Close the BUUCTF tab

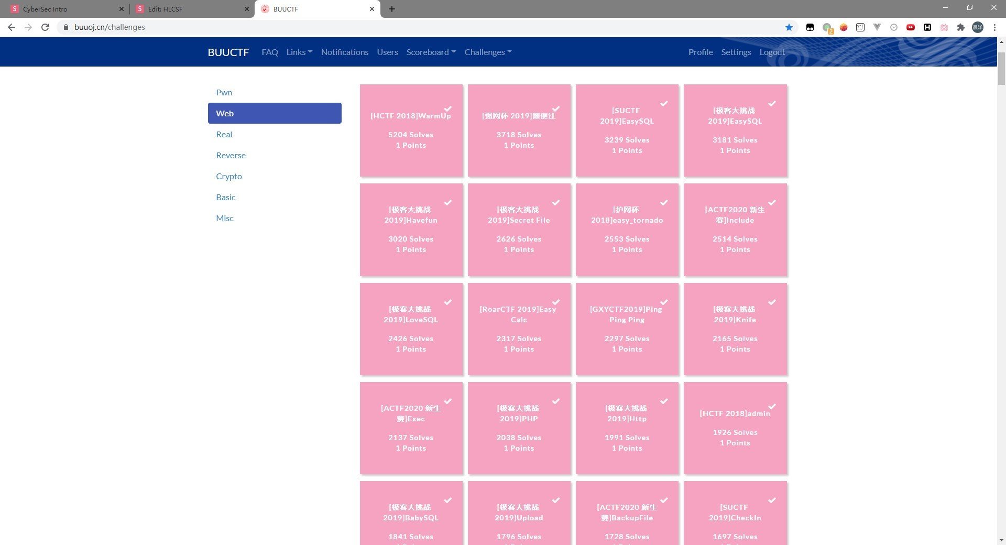tap(371, 9)
